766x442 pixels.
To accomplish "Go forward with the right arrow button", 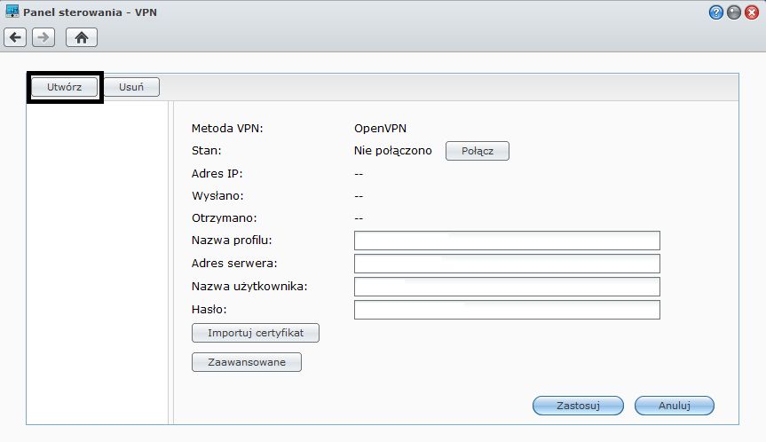I will 43,37.
